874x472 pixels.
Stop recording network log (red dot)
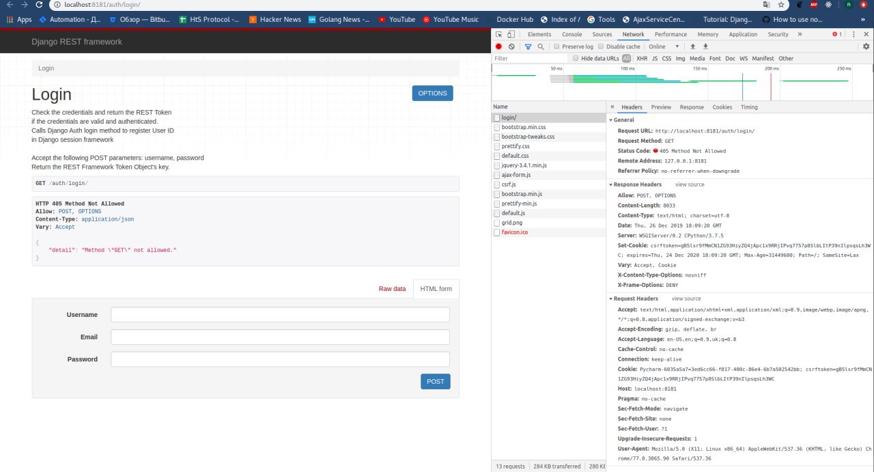tap(498, 46)
